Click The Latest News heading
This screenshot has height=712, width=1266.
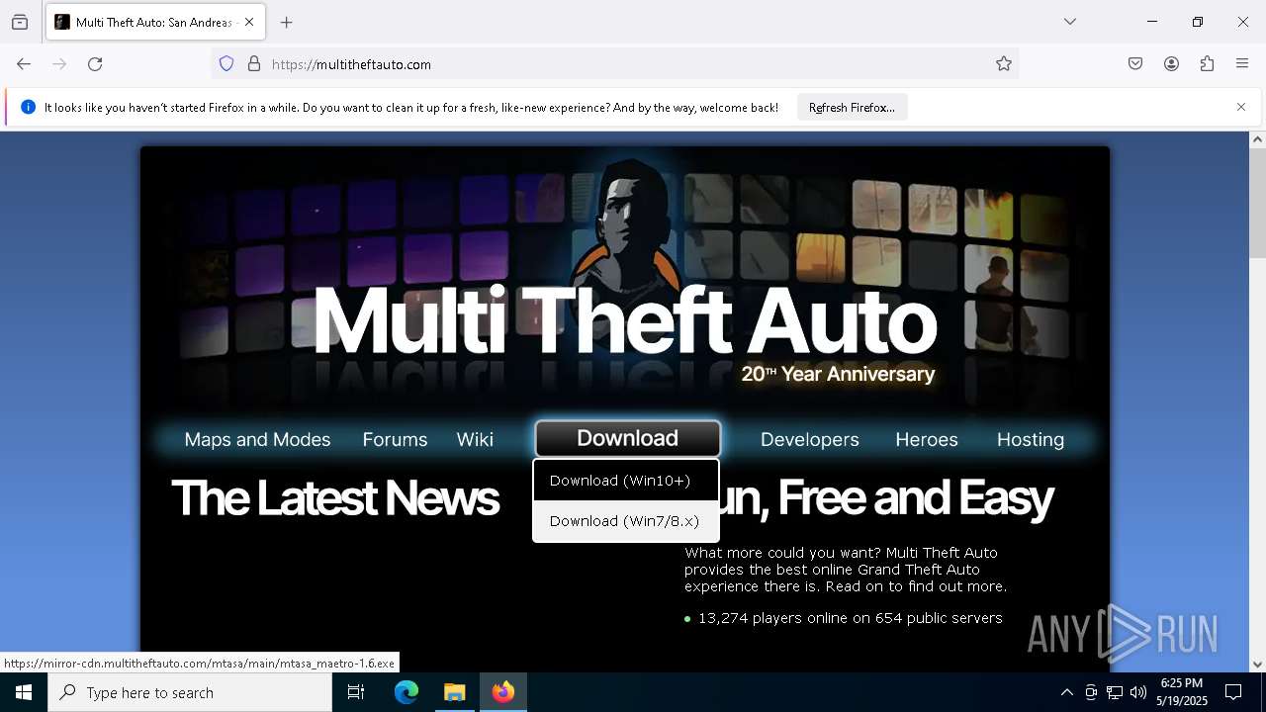click(x=335, y=497)
